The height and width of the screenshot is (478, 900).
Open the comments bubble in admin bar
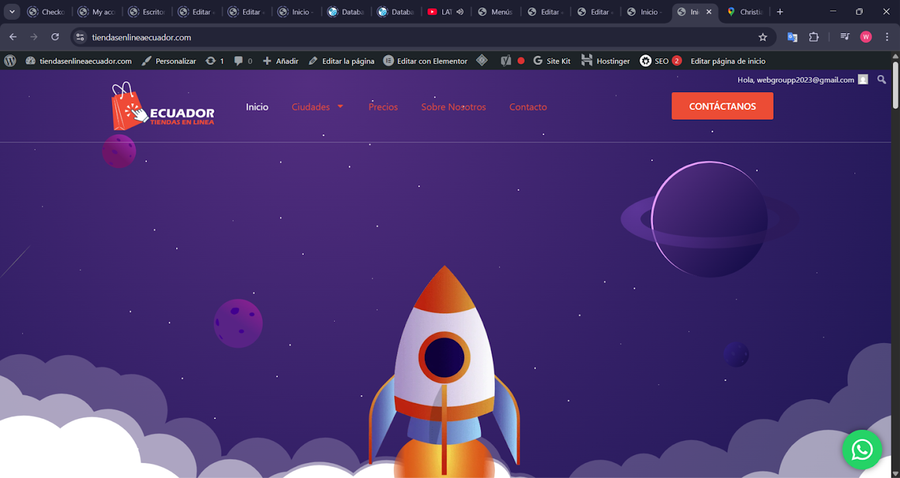pos(243,61)
